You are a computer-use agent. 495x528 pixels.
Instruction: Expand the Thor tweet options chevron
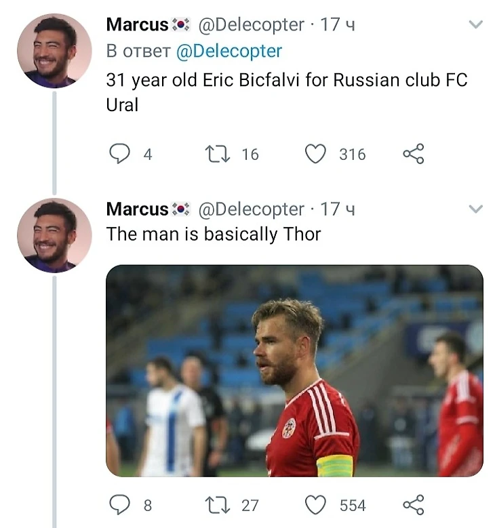click(x=476, y=209)
